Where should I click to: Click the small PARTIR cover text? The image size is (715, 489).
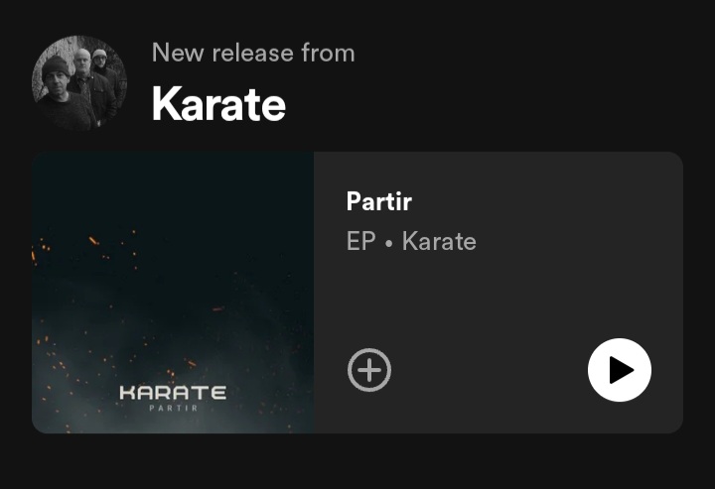(173, 408)
